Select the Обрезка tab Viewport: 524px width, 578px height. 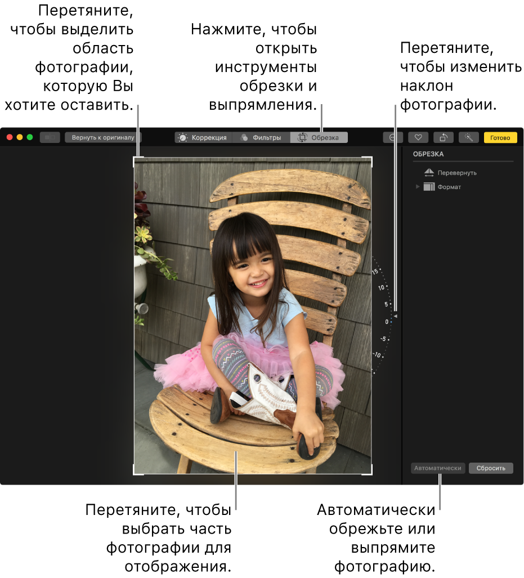tap(319, 137)
